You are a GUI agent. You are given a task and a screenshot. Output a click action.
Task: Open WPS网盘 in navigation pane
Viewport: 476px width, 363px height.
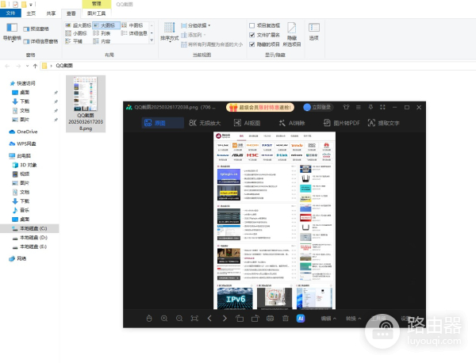(26, 143)
